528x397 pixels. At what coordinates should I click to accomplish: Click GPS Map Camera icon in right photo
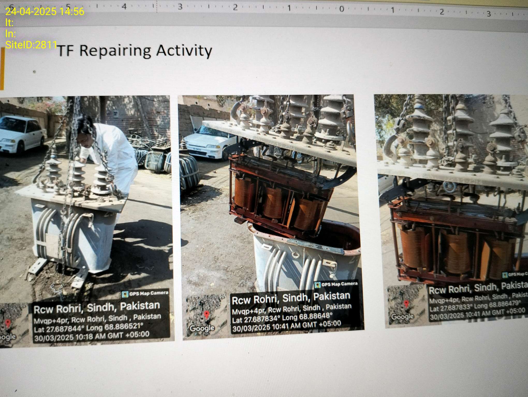pos(504,275)
